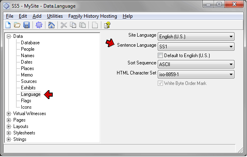Open the Site Language dropdown
The width and height of the screenshot is (247, 157).
[x=196, y=37]
